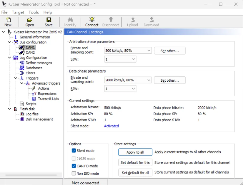Screen dimensions: 243x185
Task: Click the Databases icon
Action: 22,68
